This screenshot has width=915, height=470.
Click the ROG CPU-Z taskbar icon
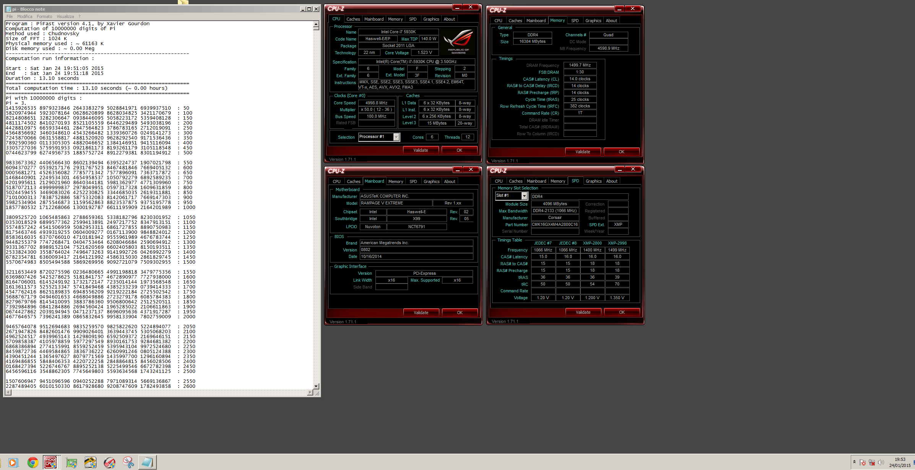click(x=50, y=462)
